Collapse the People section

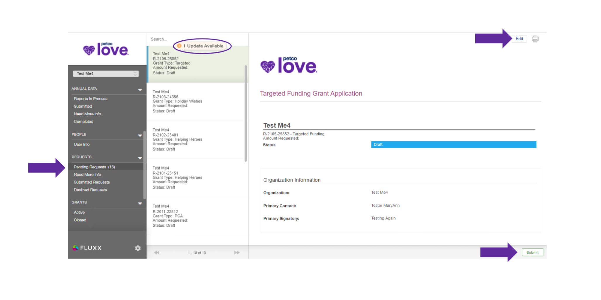pos(140,135)
